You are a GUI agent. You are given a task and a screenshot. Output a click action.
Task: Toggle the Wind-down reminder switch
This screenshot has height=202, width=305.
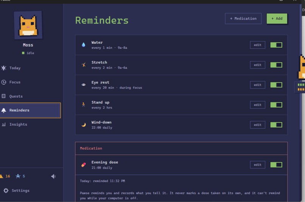coord(276,125)
